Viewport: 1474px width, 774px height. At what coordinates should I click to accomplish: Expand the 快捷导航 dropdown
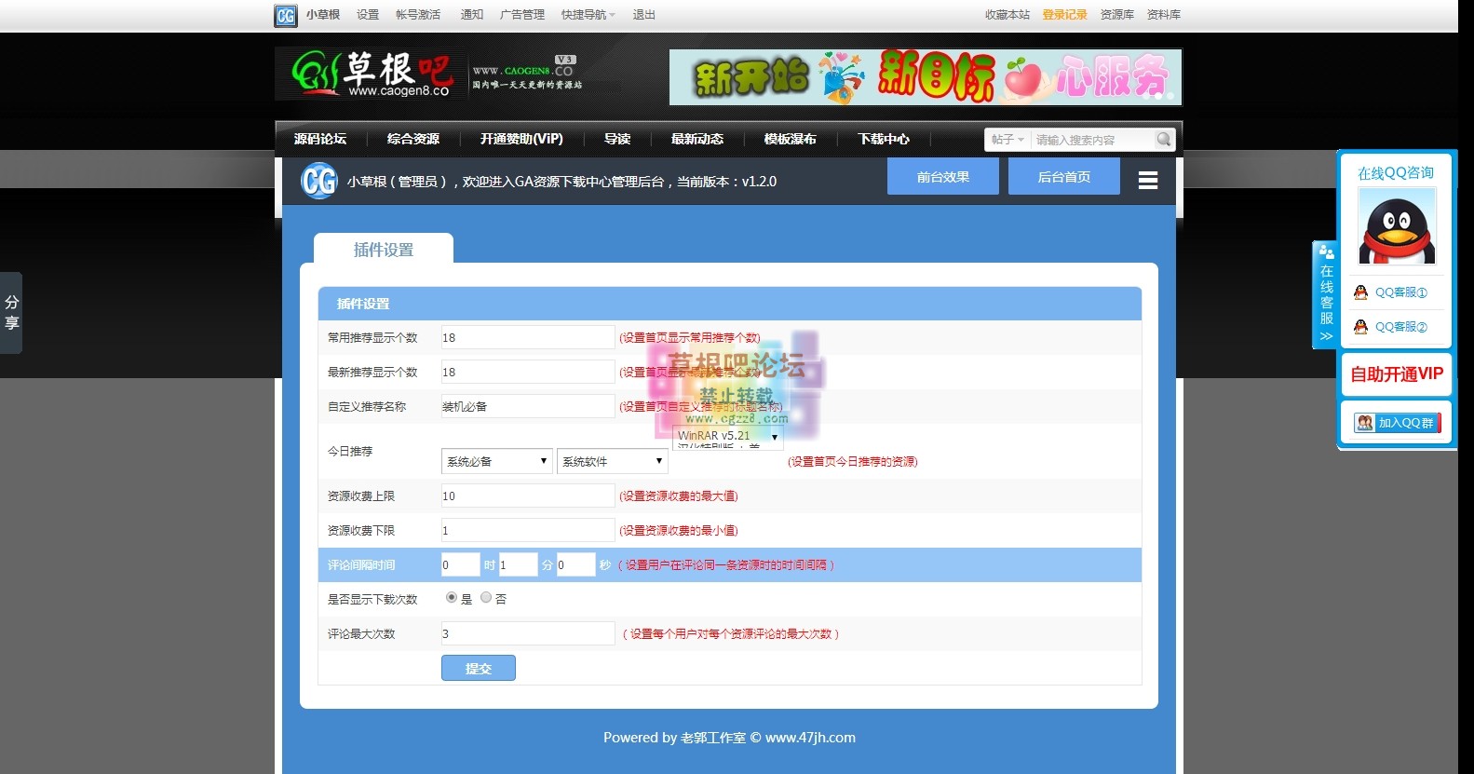tap(588, 15)
